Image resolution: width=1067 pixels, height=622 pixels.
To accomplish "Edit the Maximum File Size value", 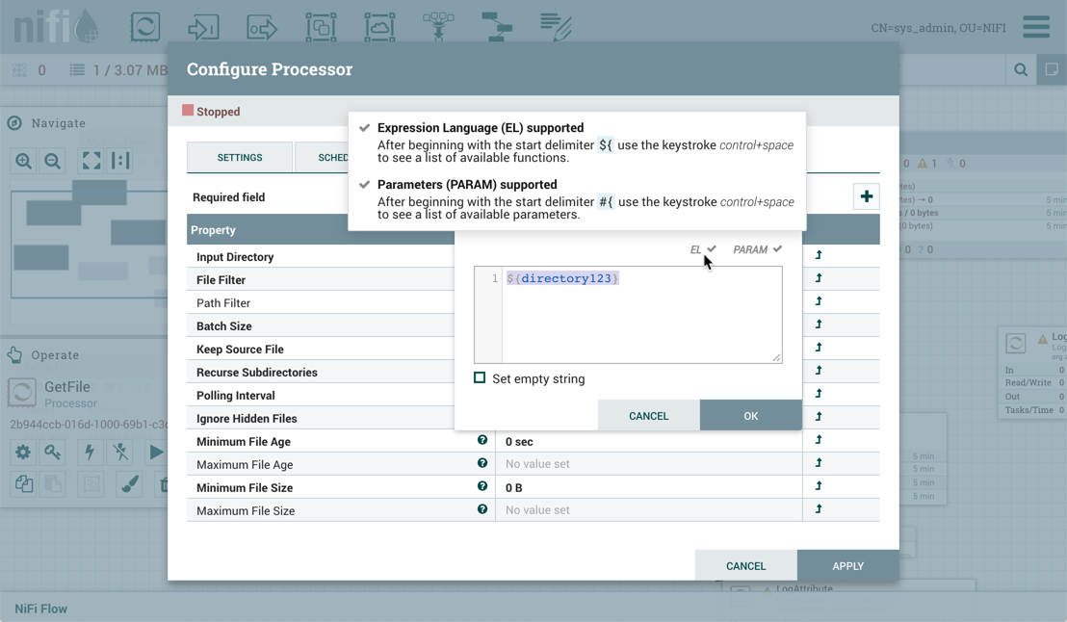I will (648, 510).
